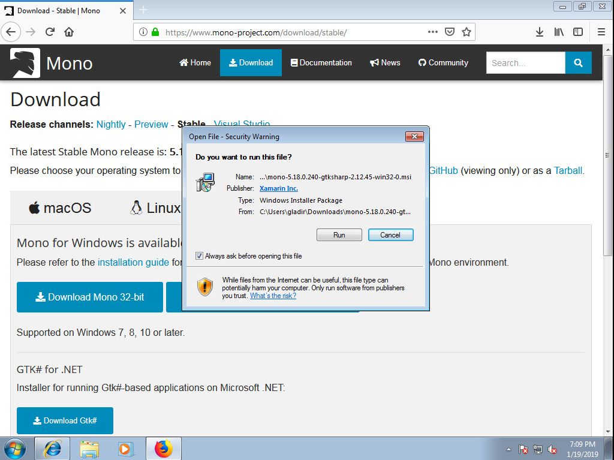Open the GitHub source link

click(443, 171)
